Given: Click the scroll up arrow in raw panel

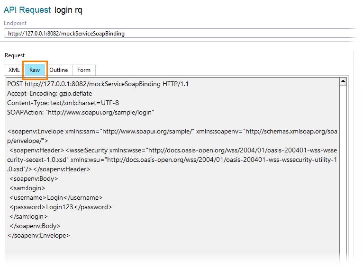Looking at the screenshot, I should [x=343, y=82].
